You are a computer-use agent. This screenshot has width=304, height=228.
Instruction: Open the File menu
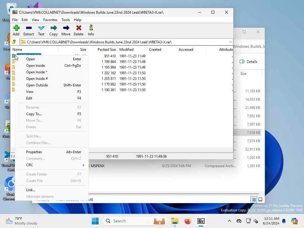(15, 20)
